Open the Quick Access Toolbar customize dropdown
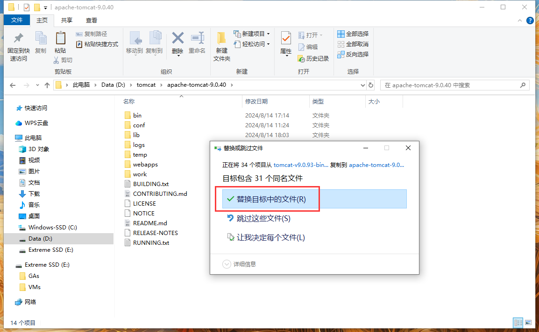This screenshot has height=332, width=539. [x=45, y=7]
